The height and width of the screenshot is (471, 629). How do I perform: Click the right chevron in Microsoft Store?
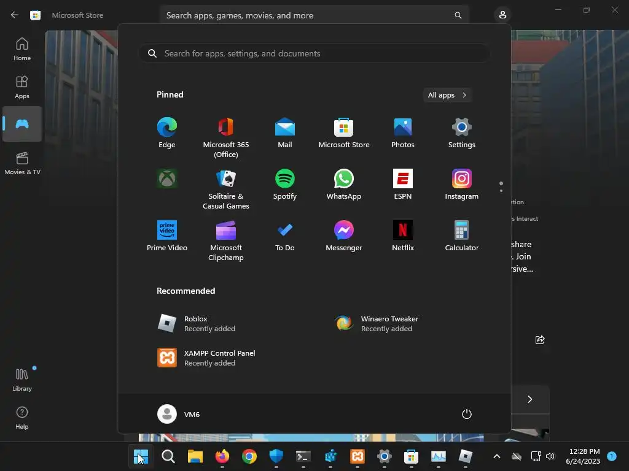click(x=530, y=399)
